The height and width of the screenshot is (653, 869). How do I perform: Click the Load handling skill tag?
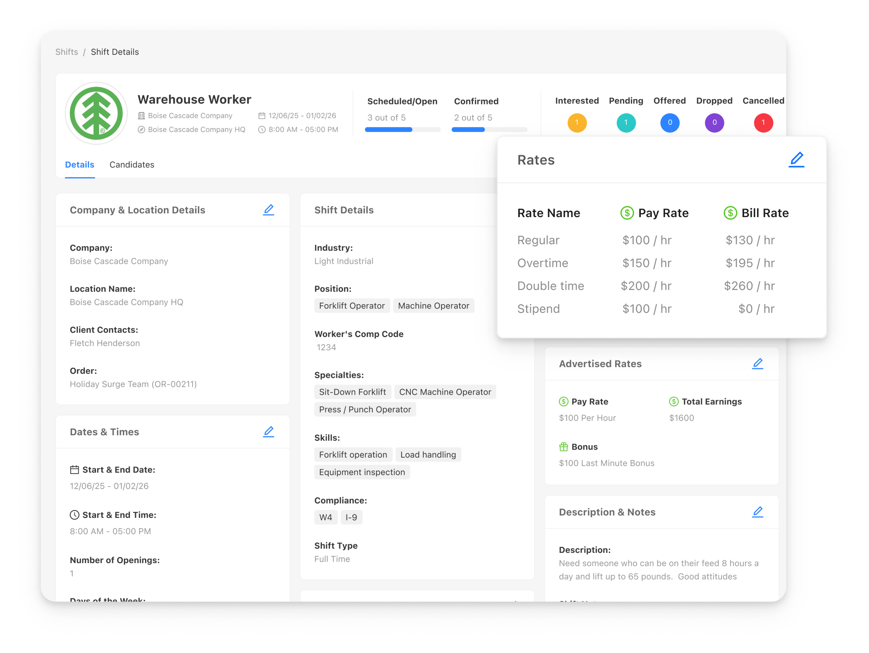(428, 455)
